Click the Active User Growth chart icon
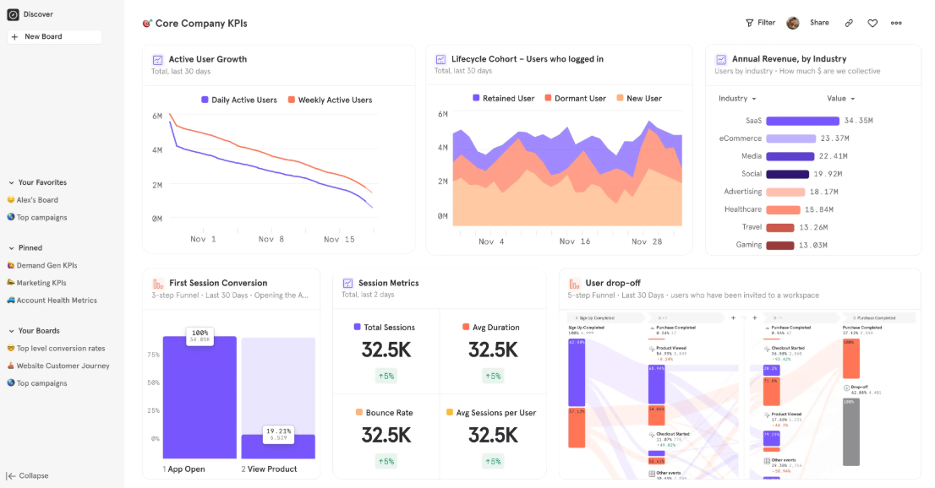 (x=157, y=60)
